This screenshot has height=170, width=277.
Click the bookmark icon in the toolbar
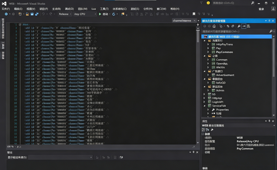coord(194,14)
